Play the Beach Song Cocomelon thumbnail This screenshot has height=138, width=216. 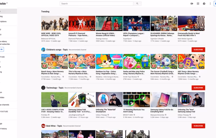[55, 61]
